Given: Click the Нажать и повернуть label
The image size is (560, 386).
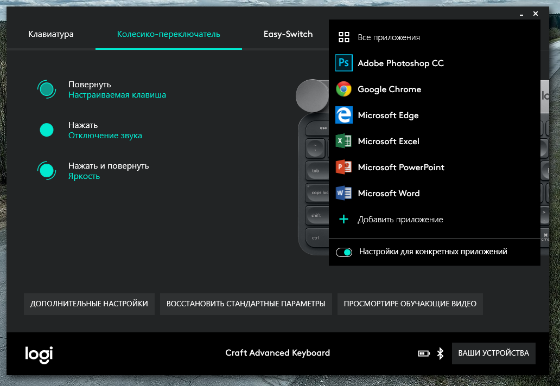Looking at the screenshot, I should pyautogui.click(x=109, y=166).
